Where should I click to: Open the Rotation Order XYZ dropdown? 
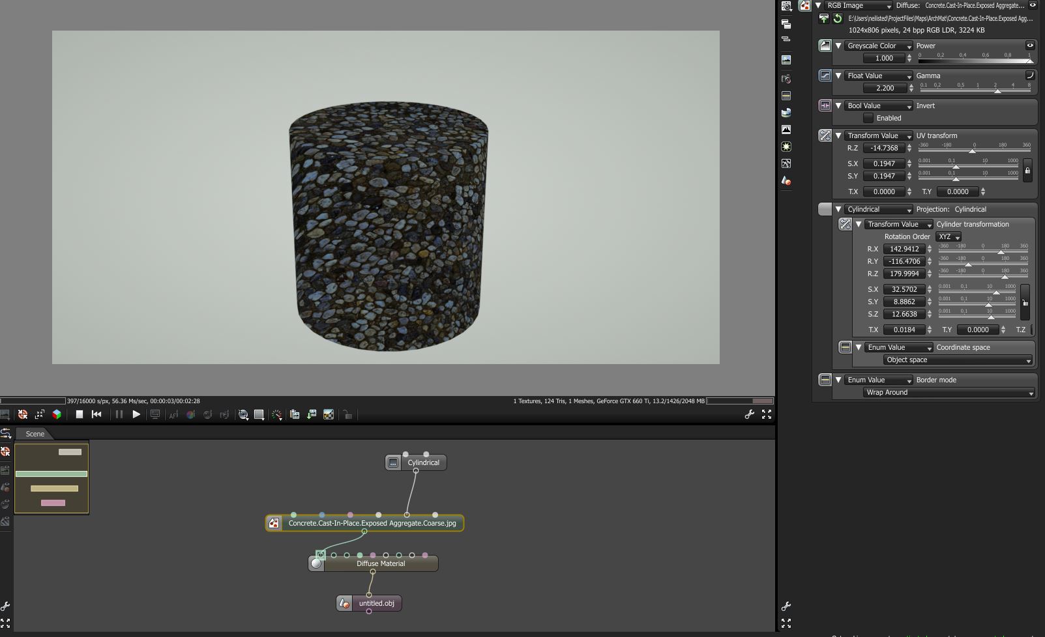(949, 237)
